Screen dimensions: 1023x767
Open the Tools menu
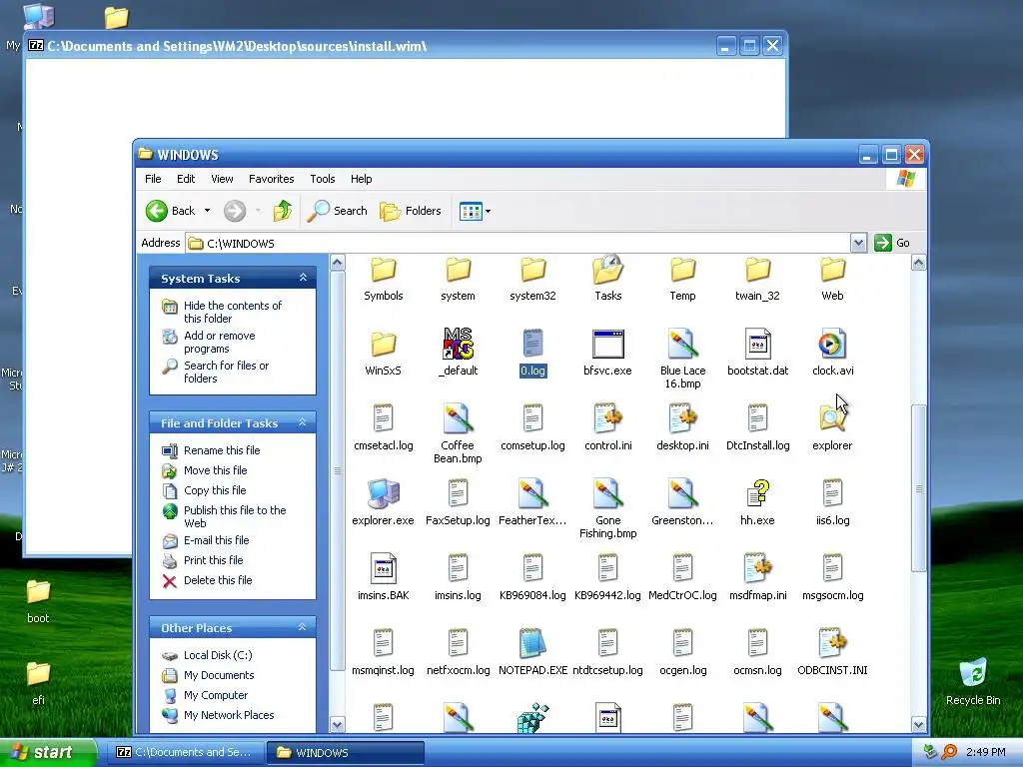(323, 179)
